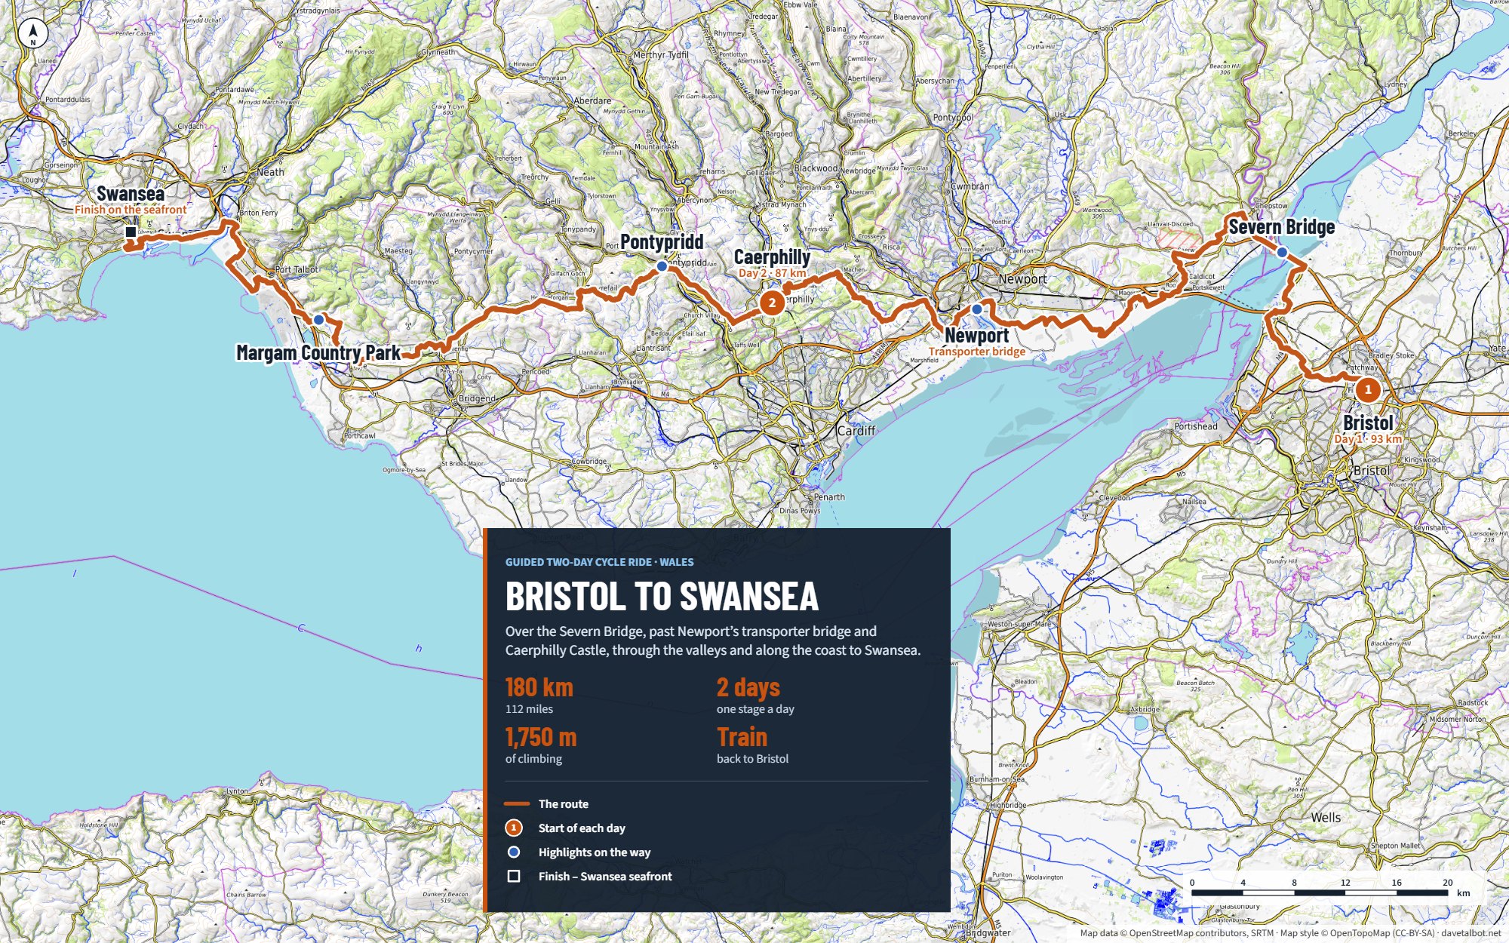Click the Wells town label

pos(1326,818)
